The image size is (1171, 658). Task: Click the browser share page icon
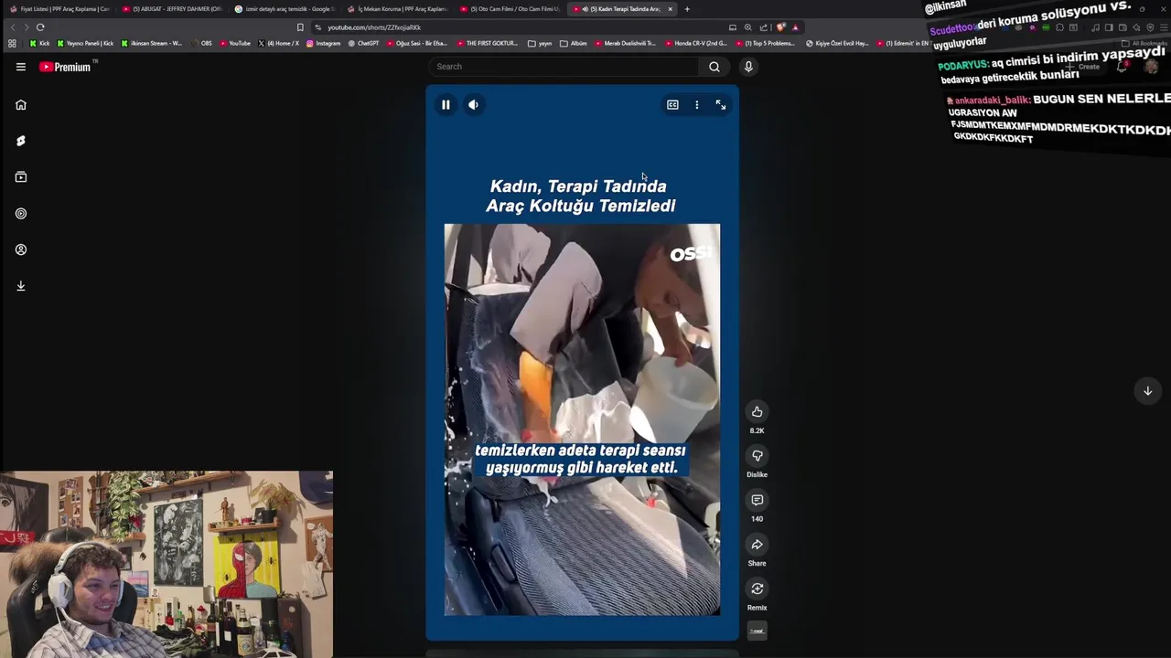click(764, 27)
